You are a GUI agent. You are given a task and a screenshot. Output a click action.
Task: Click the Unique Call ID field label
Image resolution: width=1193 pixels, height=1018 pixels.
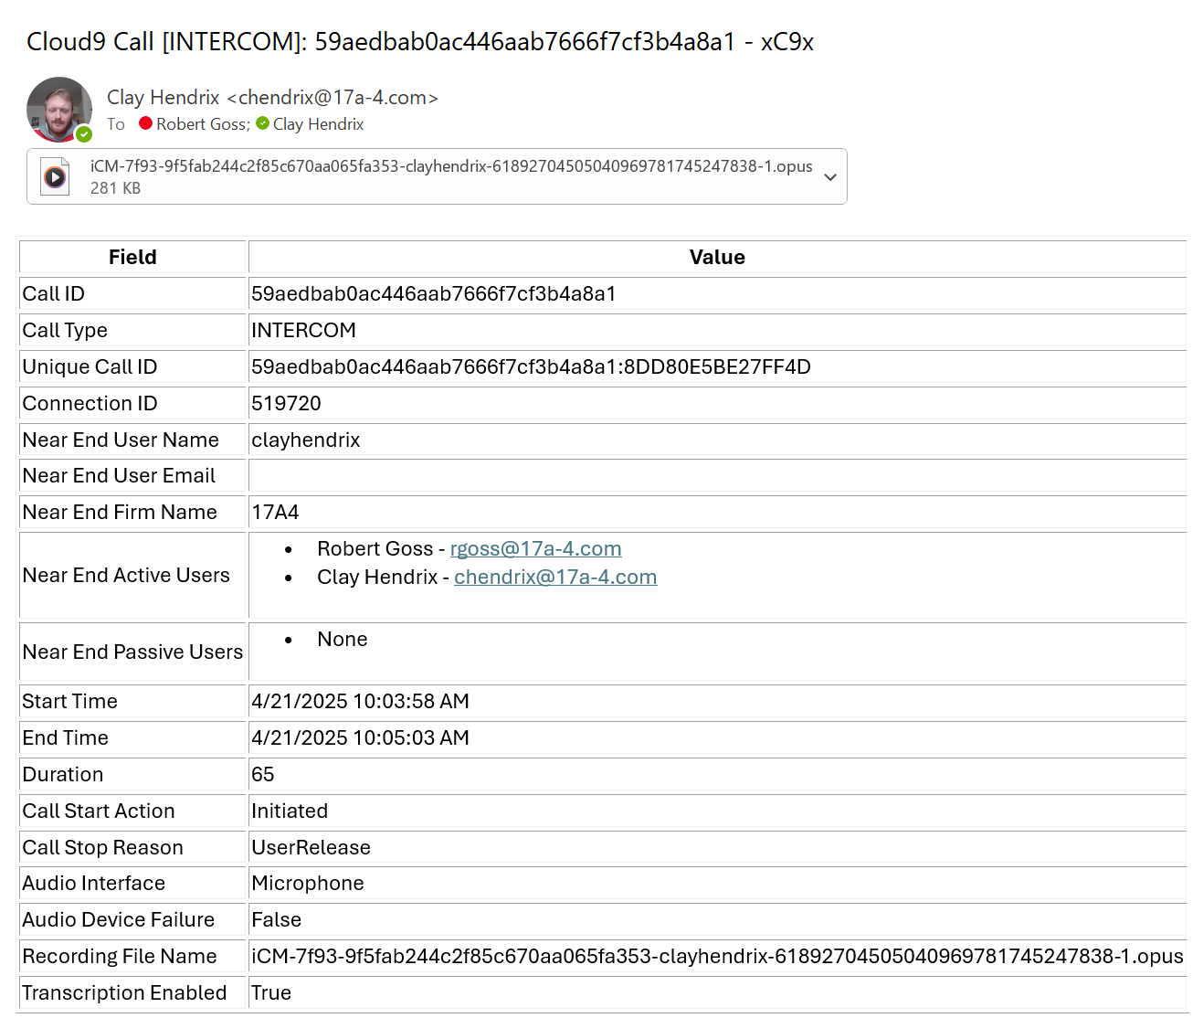coord(90,366)
